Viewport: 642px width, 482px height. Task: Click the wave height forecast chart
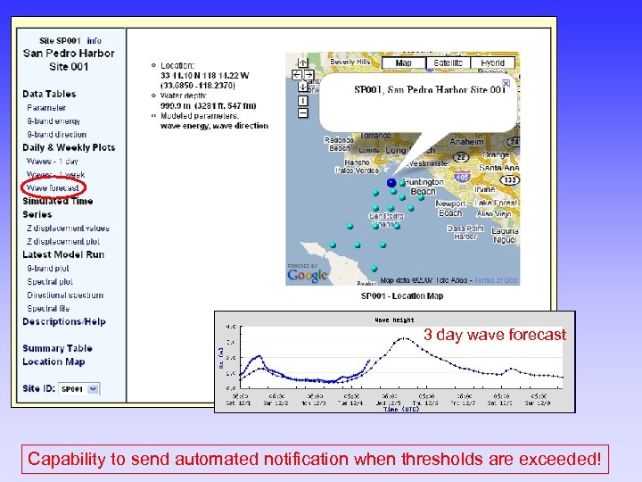[395, 361]
